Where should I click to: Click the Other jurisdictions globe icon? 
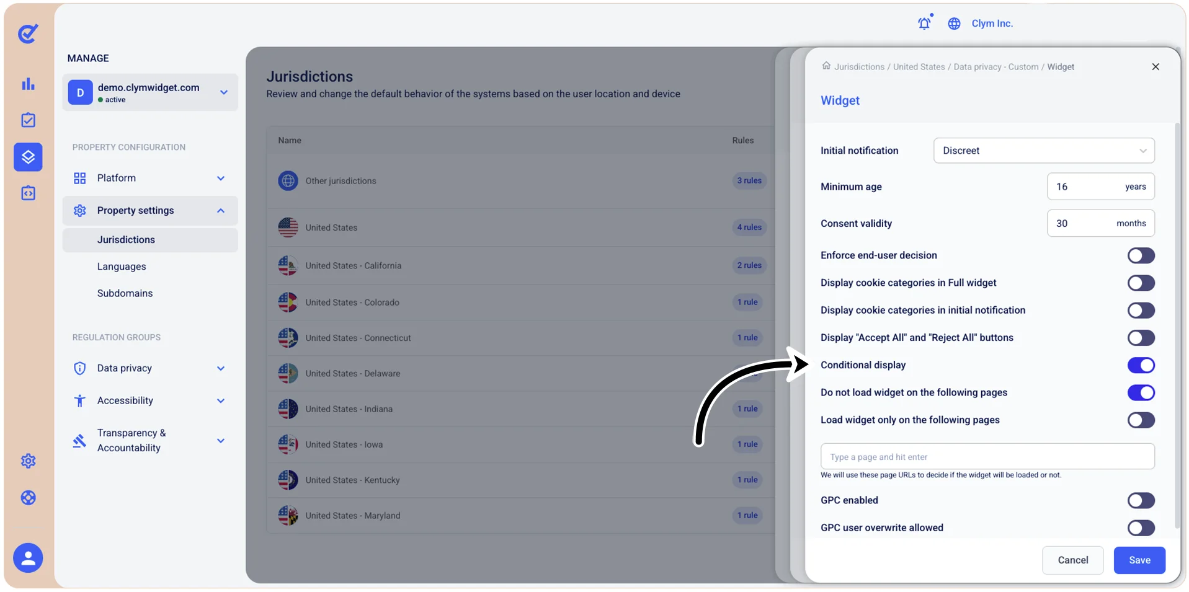pos(288,181)
